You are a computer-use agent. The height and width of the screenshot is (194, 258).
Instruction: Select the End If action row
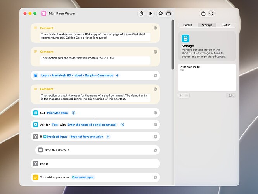95,164
